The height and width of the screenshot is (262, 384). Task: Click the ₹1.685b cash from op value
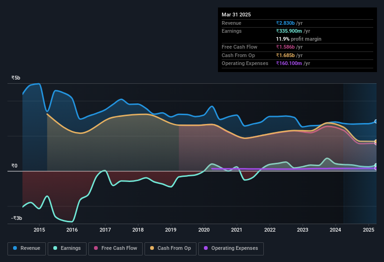285,55
